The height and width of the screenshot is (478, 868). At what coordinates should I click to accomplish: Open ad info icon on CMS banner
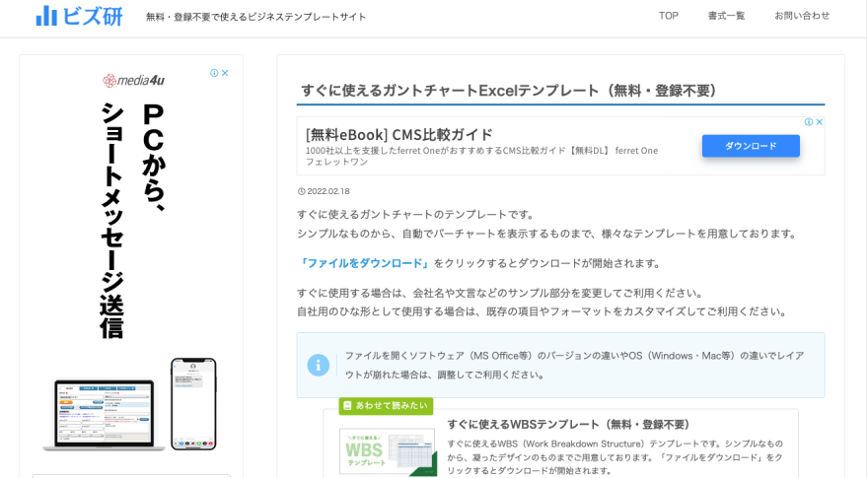coord(809,121)
